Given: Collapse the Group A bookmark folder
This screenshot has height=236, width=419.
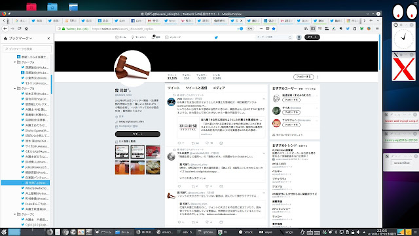Looking at the screenshot, I should pyautogui.click(x=15, y=62).
